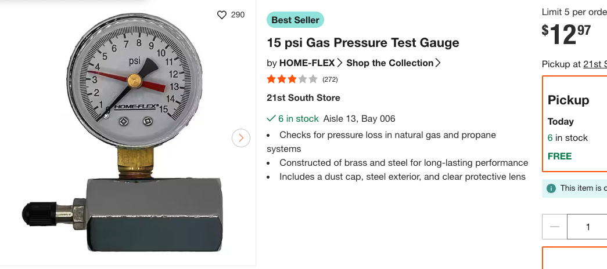Decrease quantity with the minus button
The height and width of the screenshot is (269, 607).
tap(554, 227)
